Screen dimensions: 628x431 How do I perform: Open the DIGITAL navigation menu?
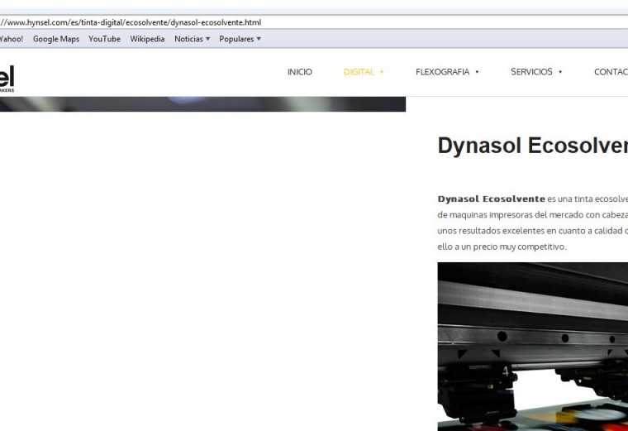tap(359, 72)
